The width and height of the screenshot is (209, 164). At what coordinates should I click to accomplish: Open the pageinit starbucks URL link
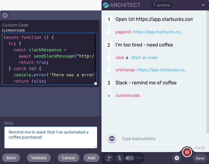[x=158, y=32]
